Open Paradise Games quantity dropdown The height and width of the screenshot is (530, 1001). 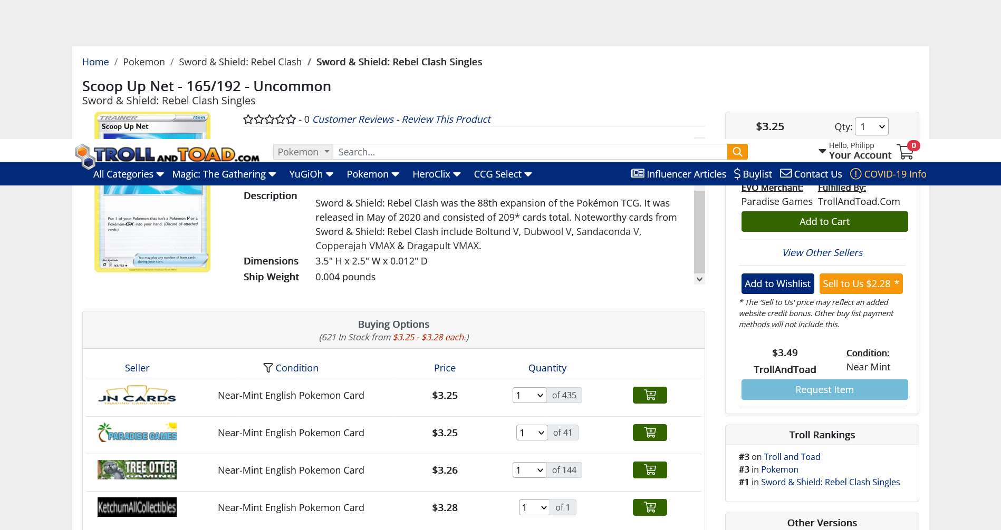click(532, 433)
